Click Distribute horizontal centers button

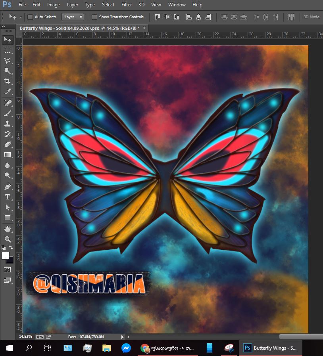point(266,17)
